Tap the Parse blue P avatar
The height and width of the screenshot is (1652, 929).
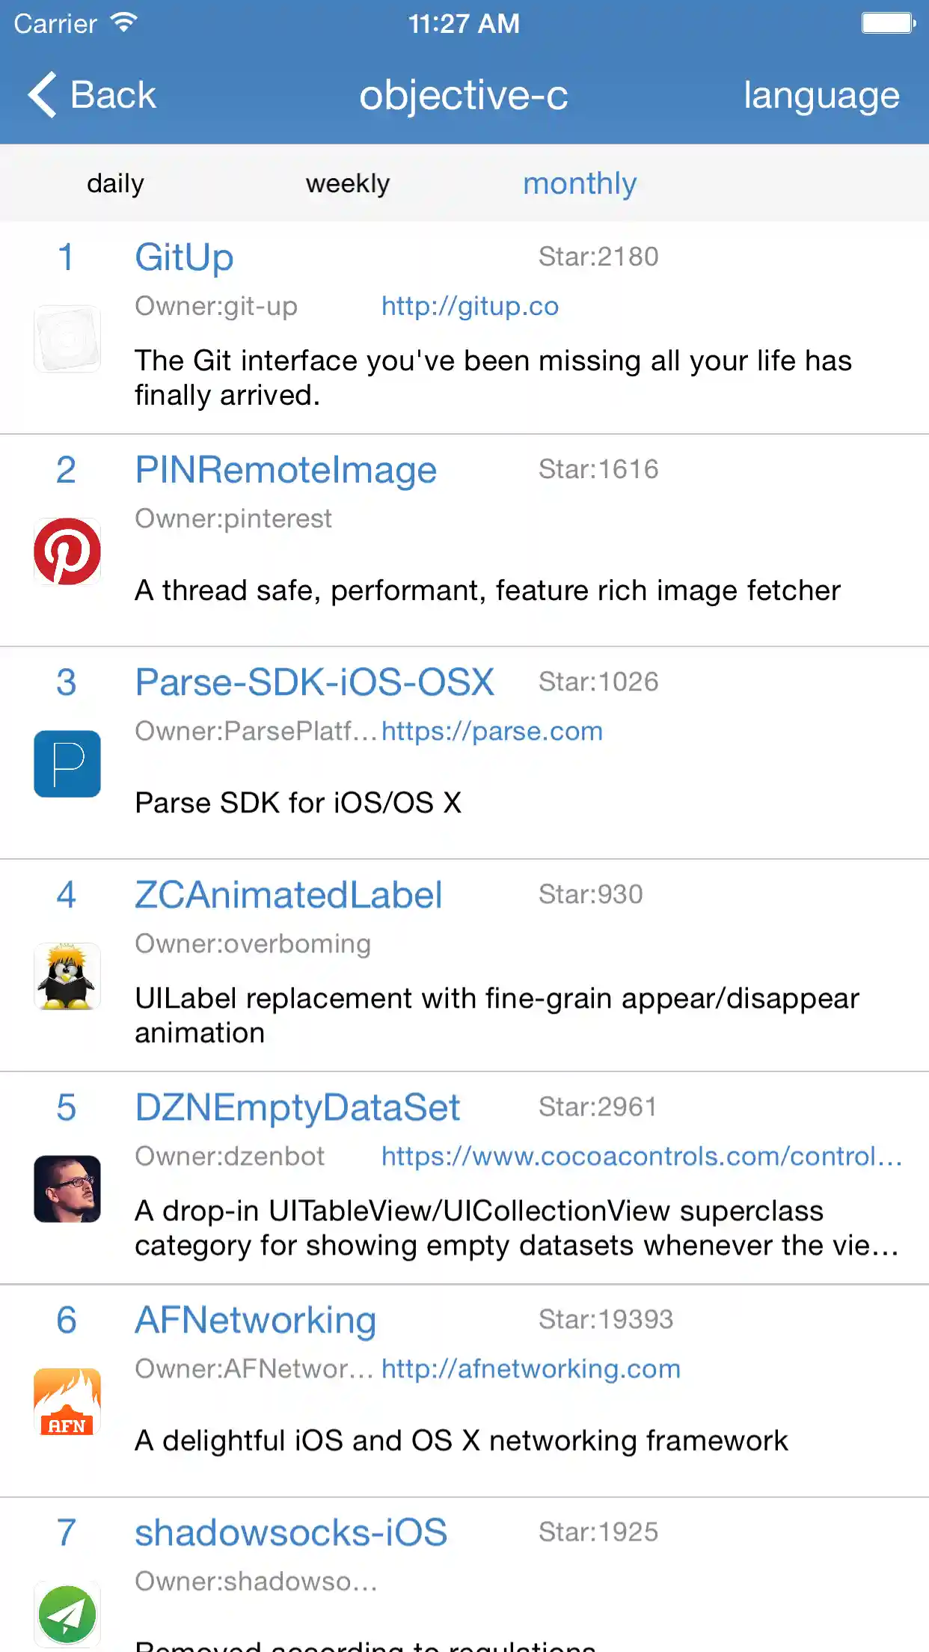67,764
